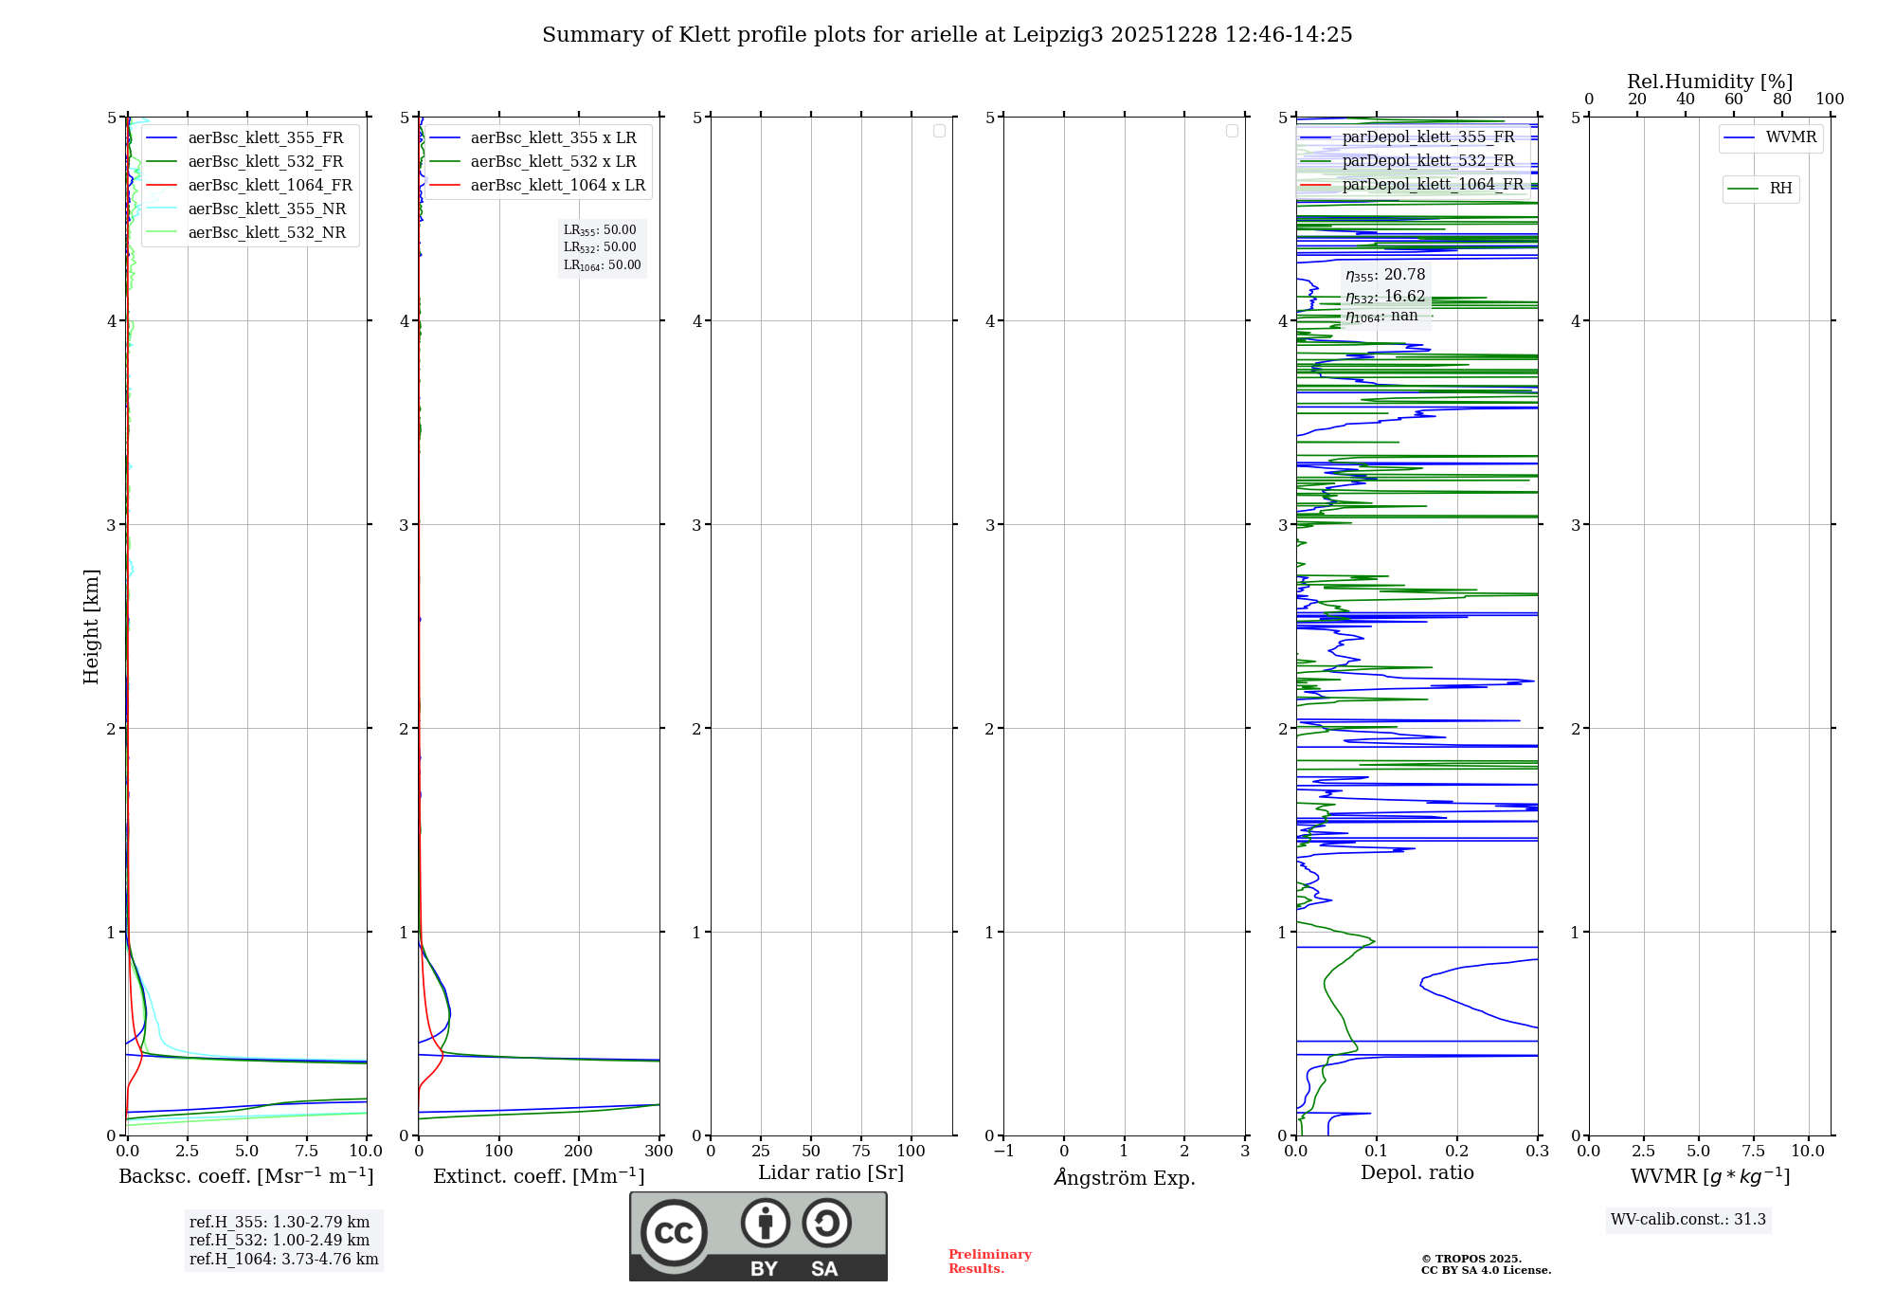Click the empty legend box in Lidar ratio panel
Viewport: 1895px width, 1289px height.
(x=939, y=131)
